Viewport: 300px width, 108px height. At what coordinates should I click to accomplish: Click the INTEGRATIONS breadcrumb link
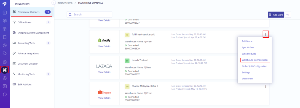[x=65, y=3]
